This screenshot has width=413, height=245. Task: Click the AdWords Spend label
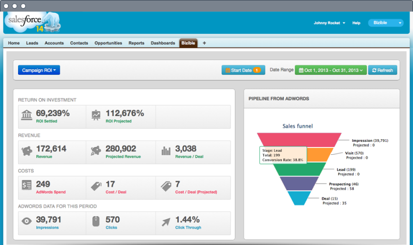51,192
